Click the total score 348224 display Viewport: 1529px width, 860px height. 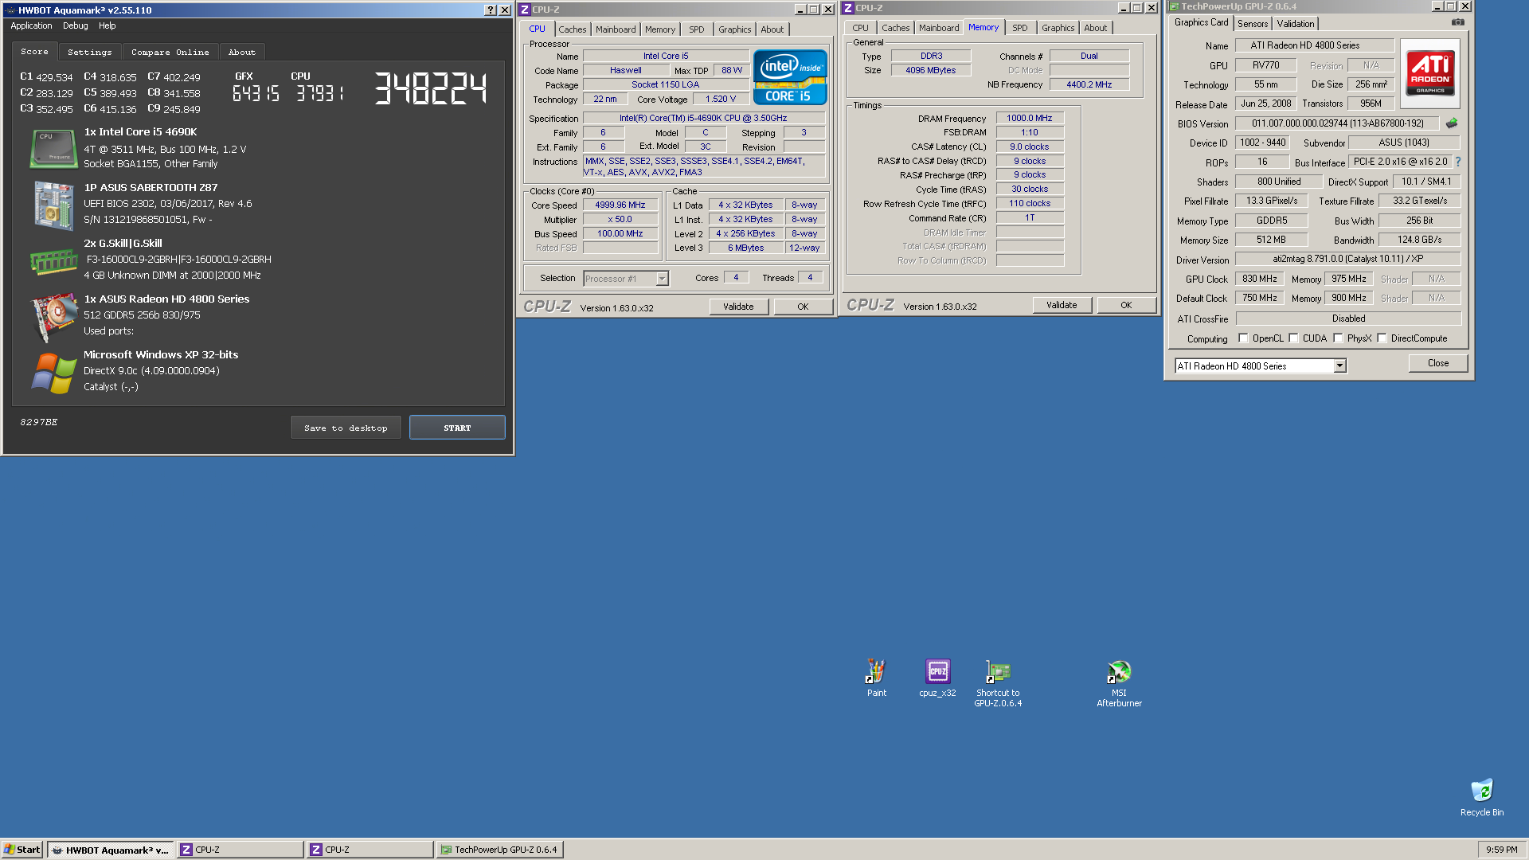tap(431, 88)
